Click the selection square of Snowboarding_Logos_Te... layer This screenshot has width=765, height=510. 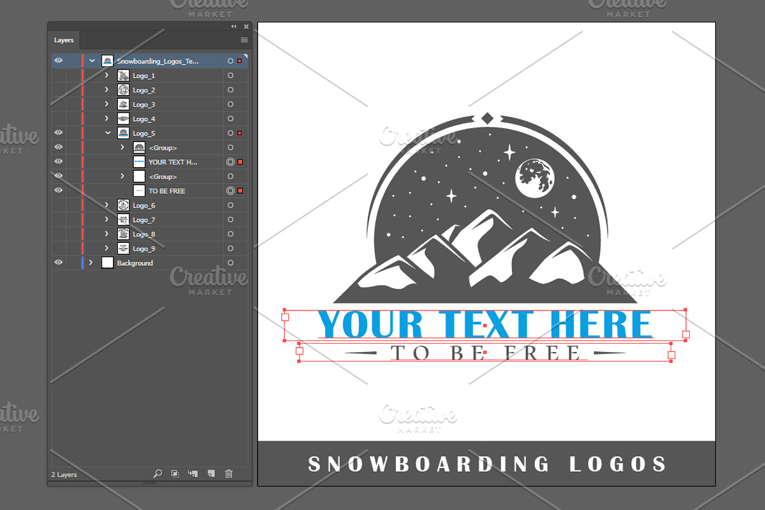tap(239, 61)
